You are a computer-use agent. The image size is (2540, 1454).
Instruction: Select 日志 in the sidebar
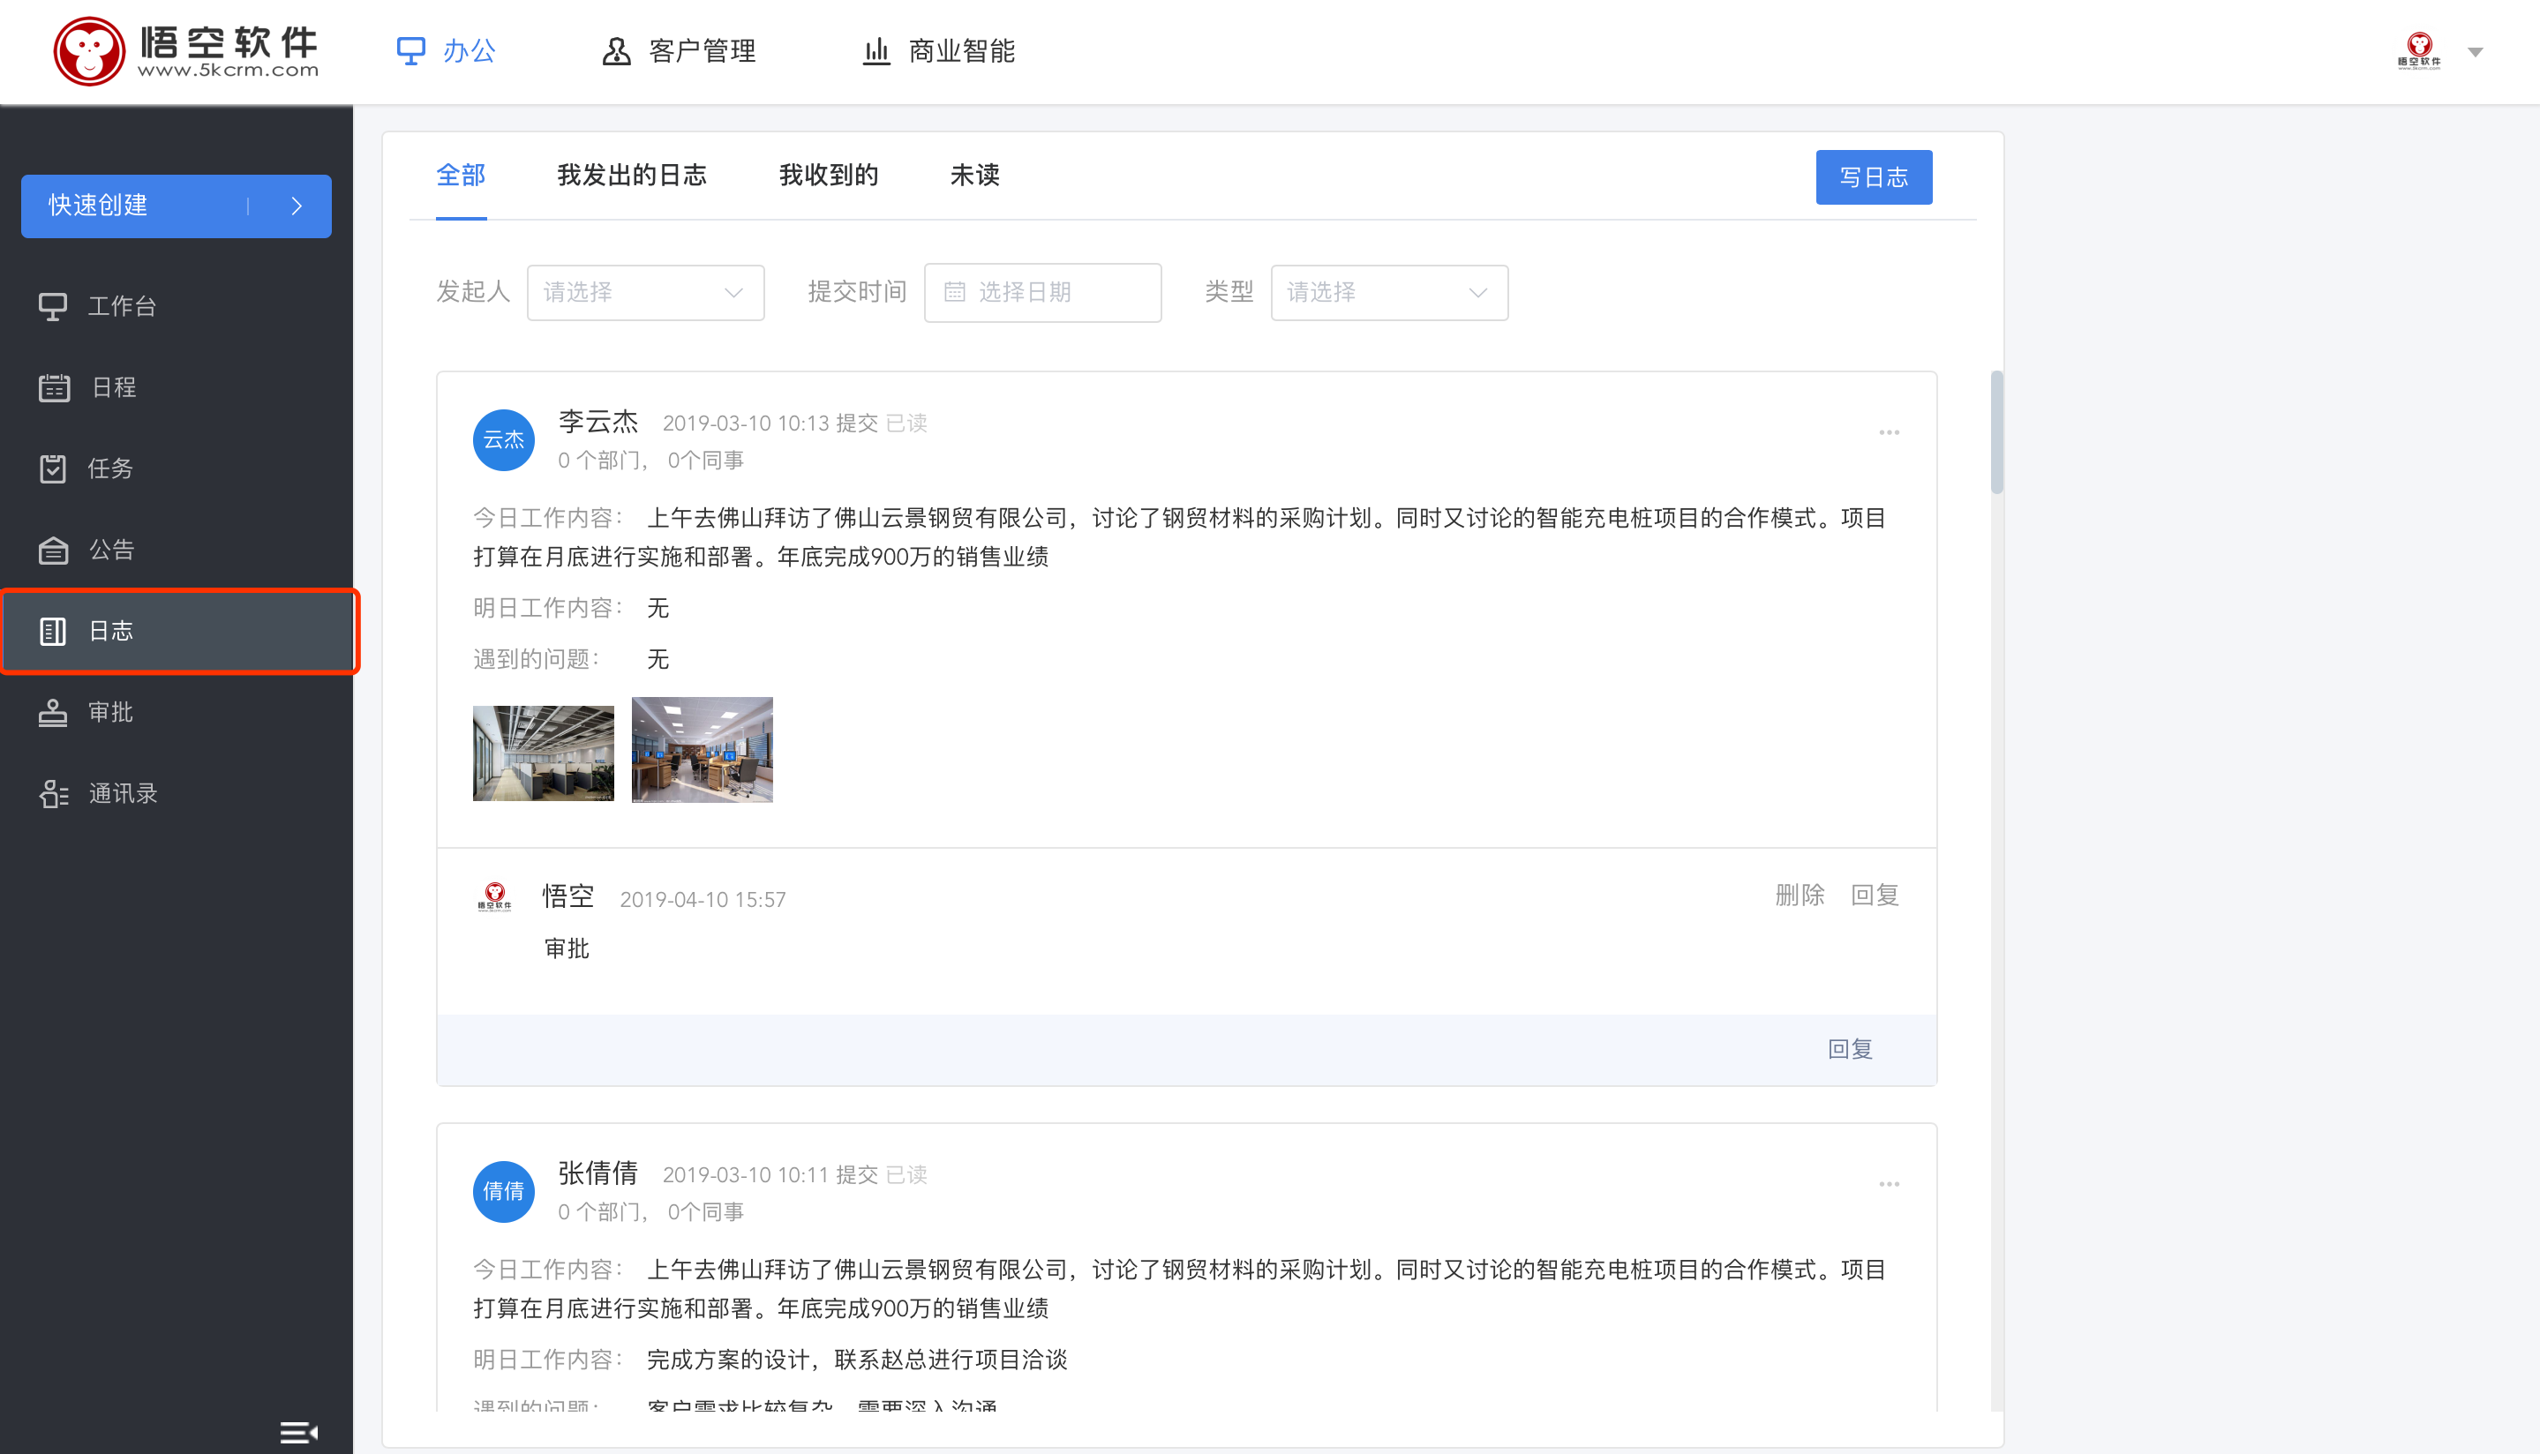pos(176,630)
